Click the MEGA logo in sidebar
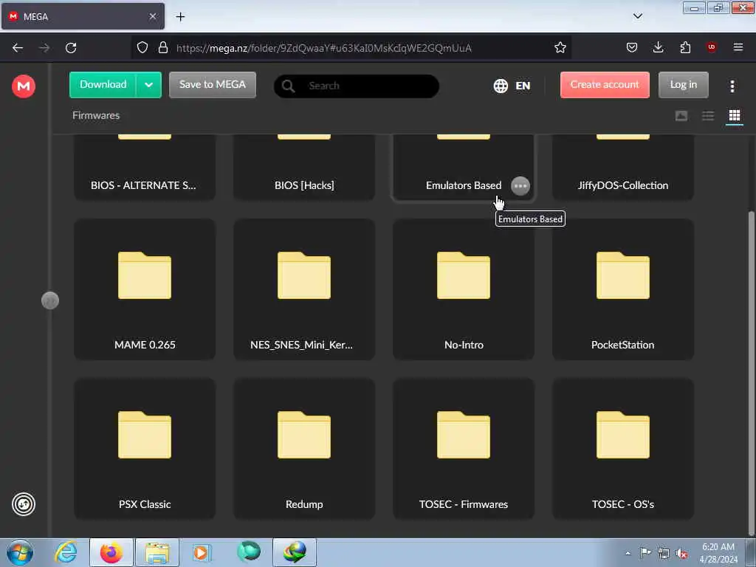 [24, 86]
